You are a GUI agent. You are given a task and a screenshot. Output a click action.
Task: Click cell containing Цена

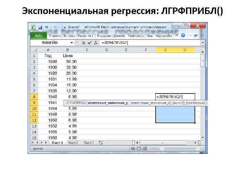coord(68,56)
